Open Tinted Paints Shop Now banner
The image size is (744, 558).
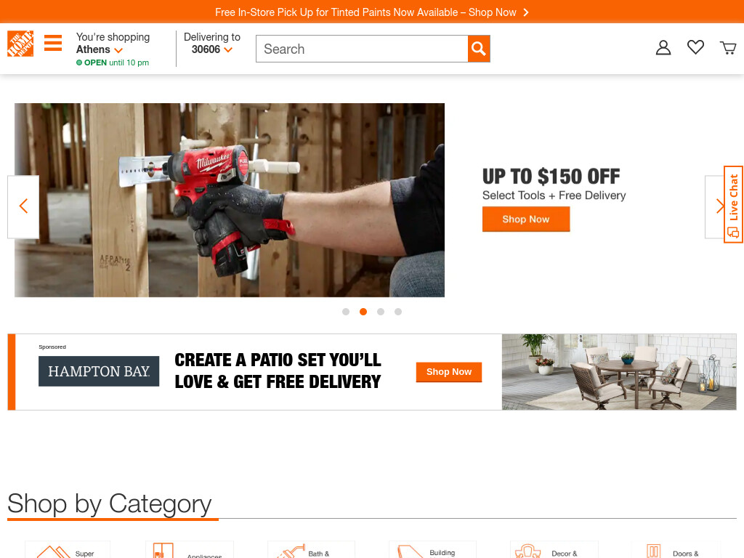point(372,12)
